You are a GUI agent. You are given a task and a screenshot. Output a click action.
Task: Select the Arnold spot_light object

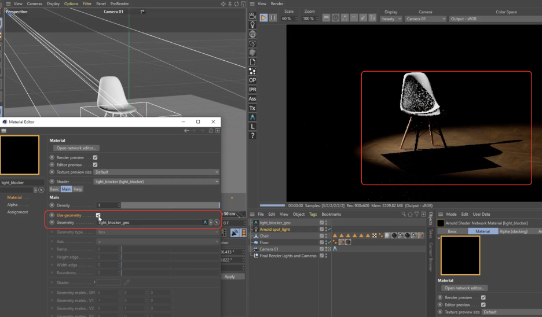pos(274,229)
